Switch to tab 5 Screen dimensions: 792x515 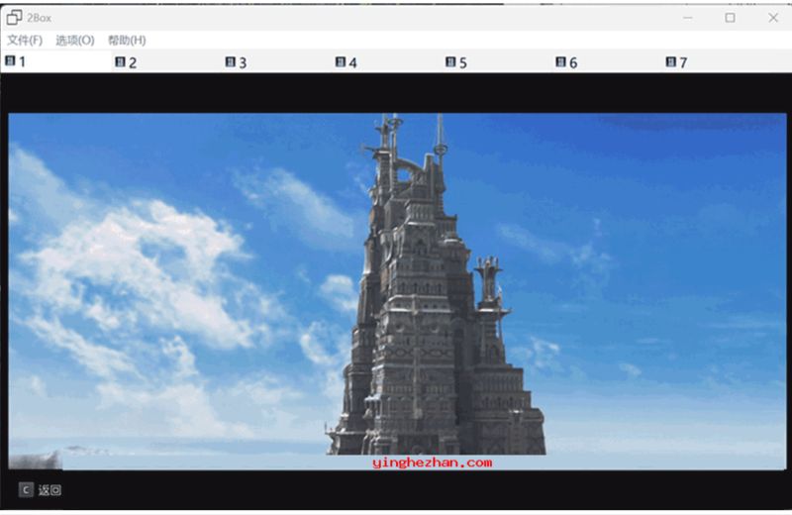point(497,62)
